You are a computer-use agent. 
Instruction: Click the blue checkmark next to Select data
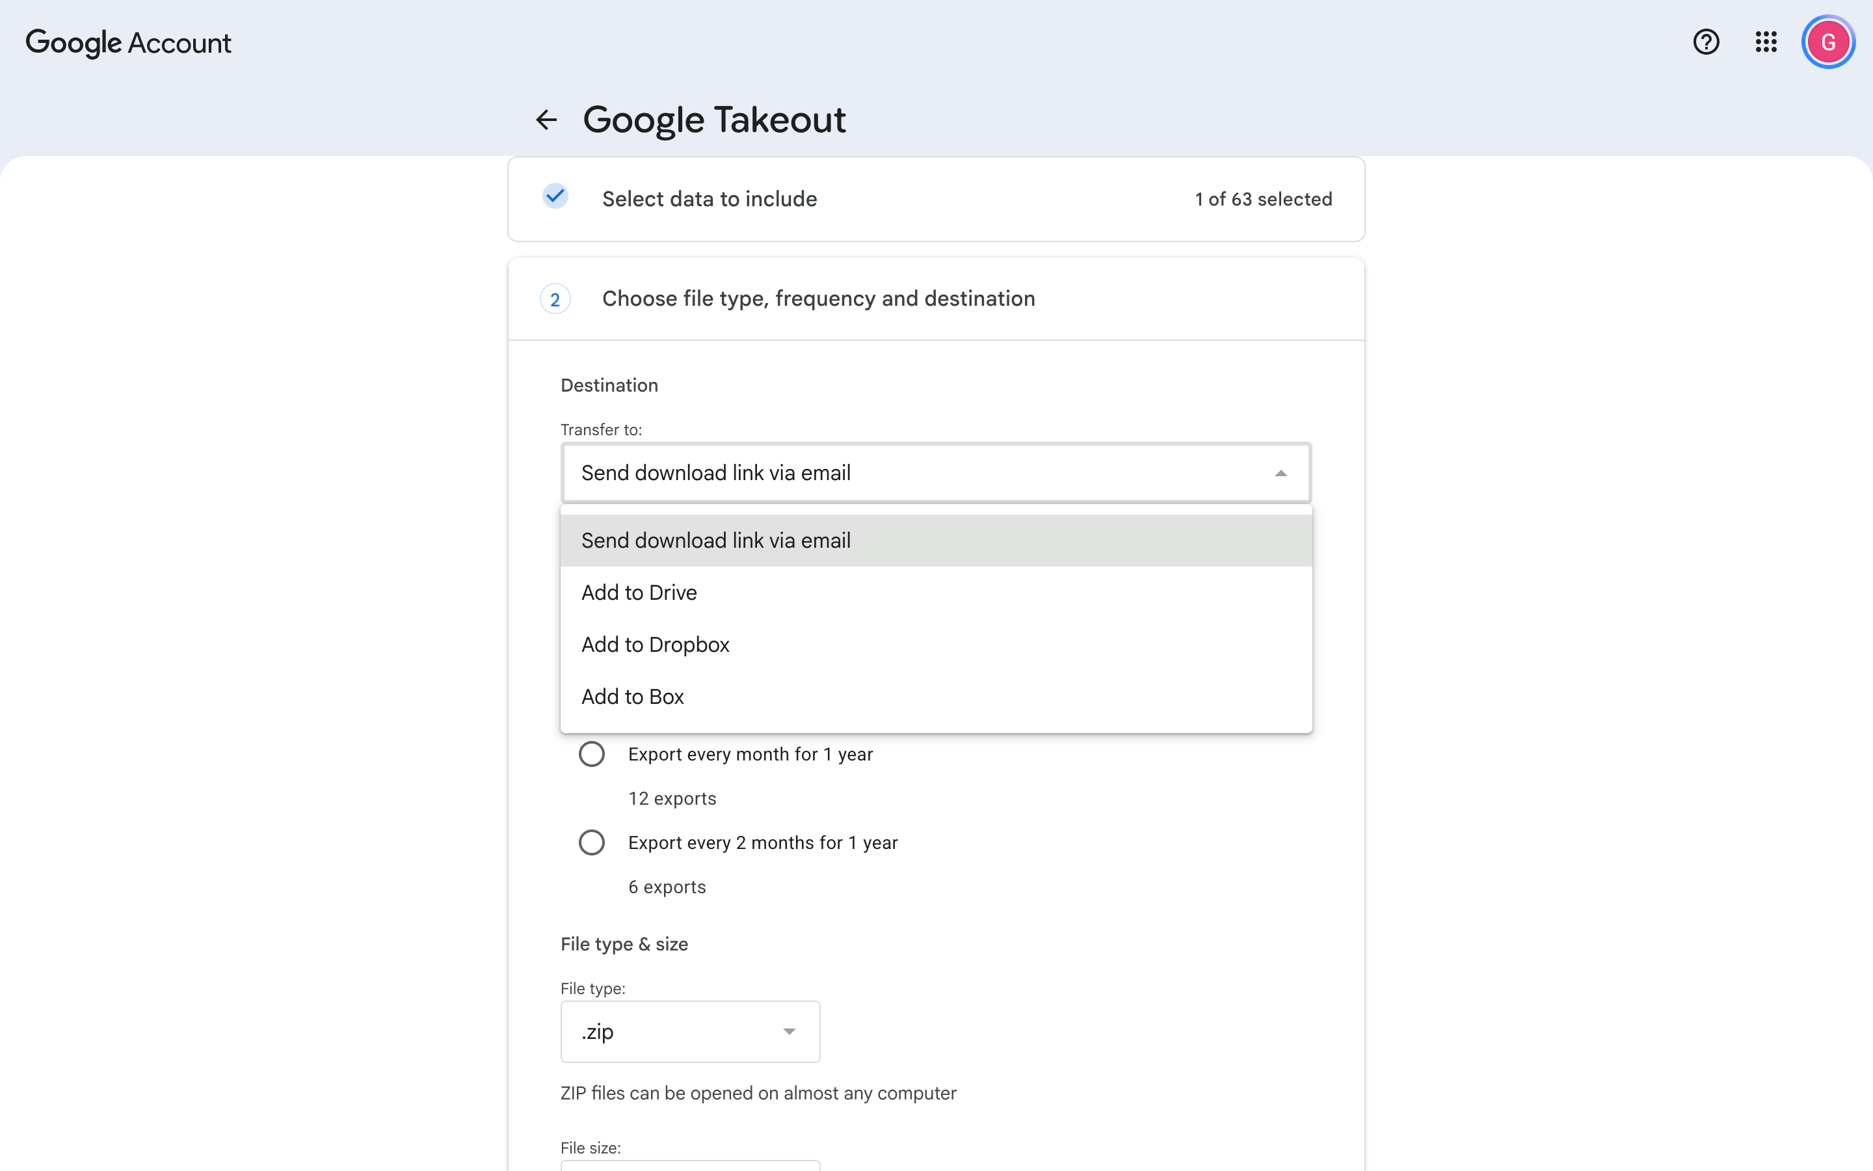pos(555,196)
